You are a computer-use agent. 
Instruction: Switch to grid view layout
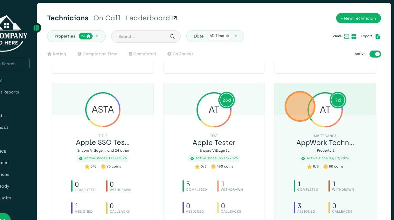click(x=354, y=36)
